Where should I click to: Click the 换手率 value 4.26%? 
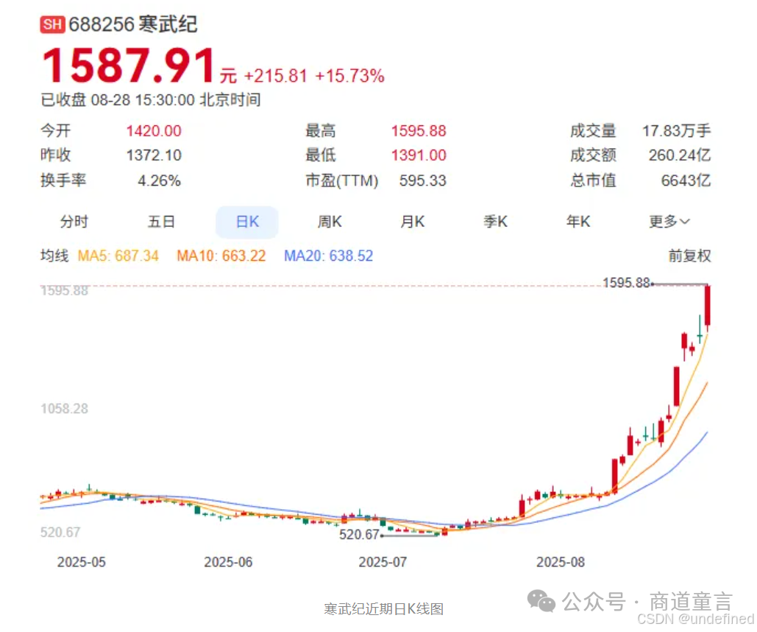coord(160,180)
